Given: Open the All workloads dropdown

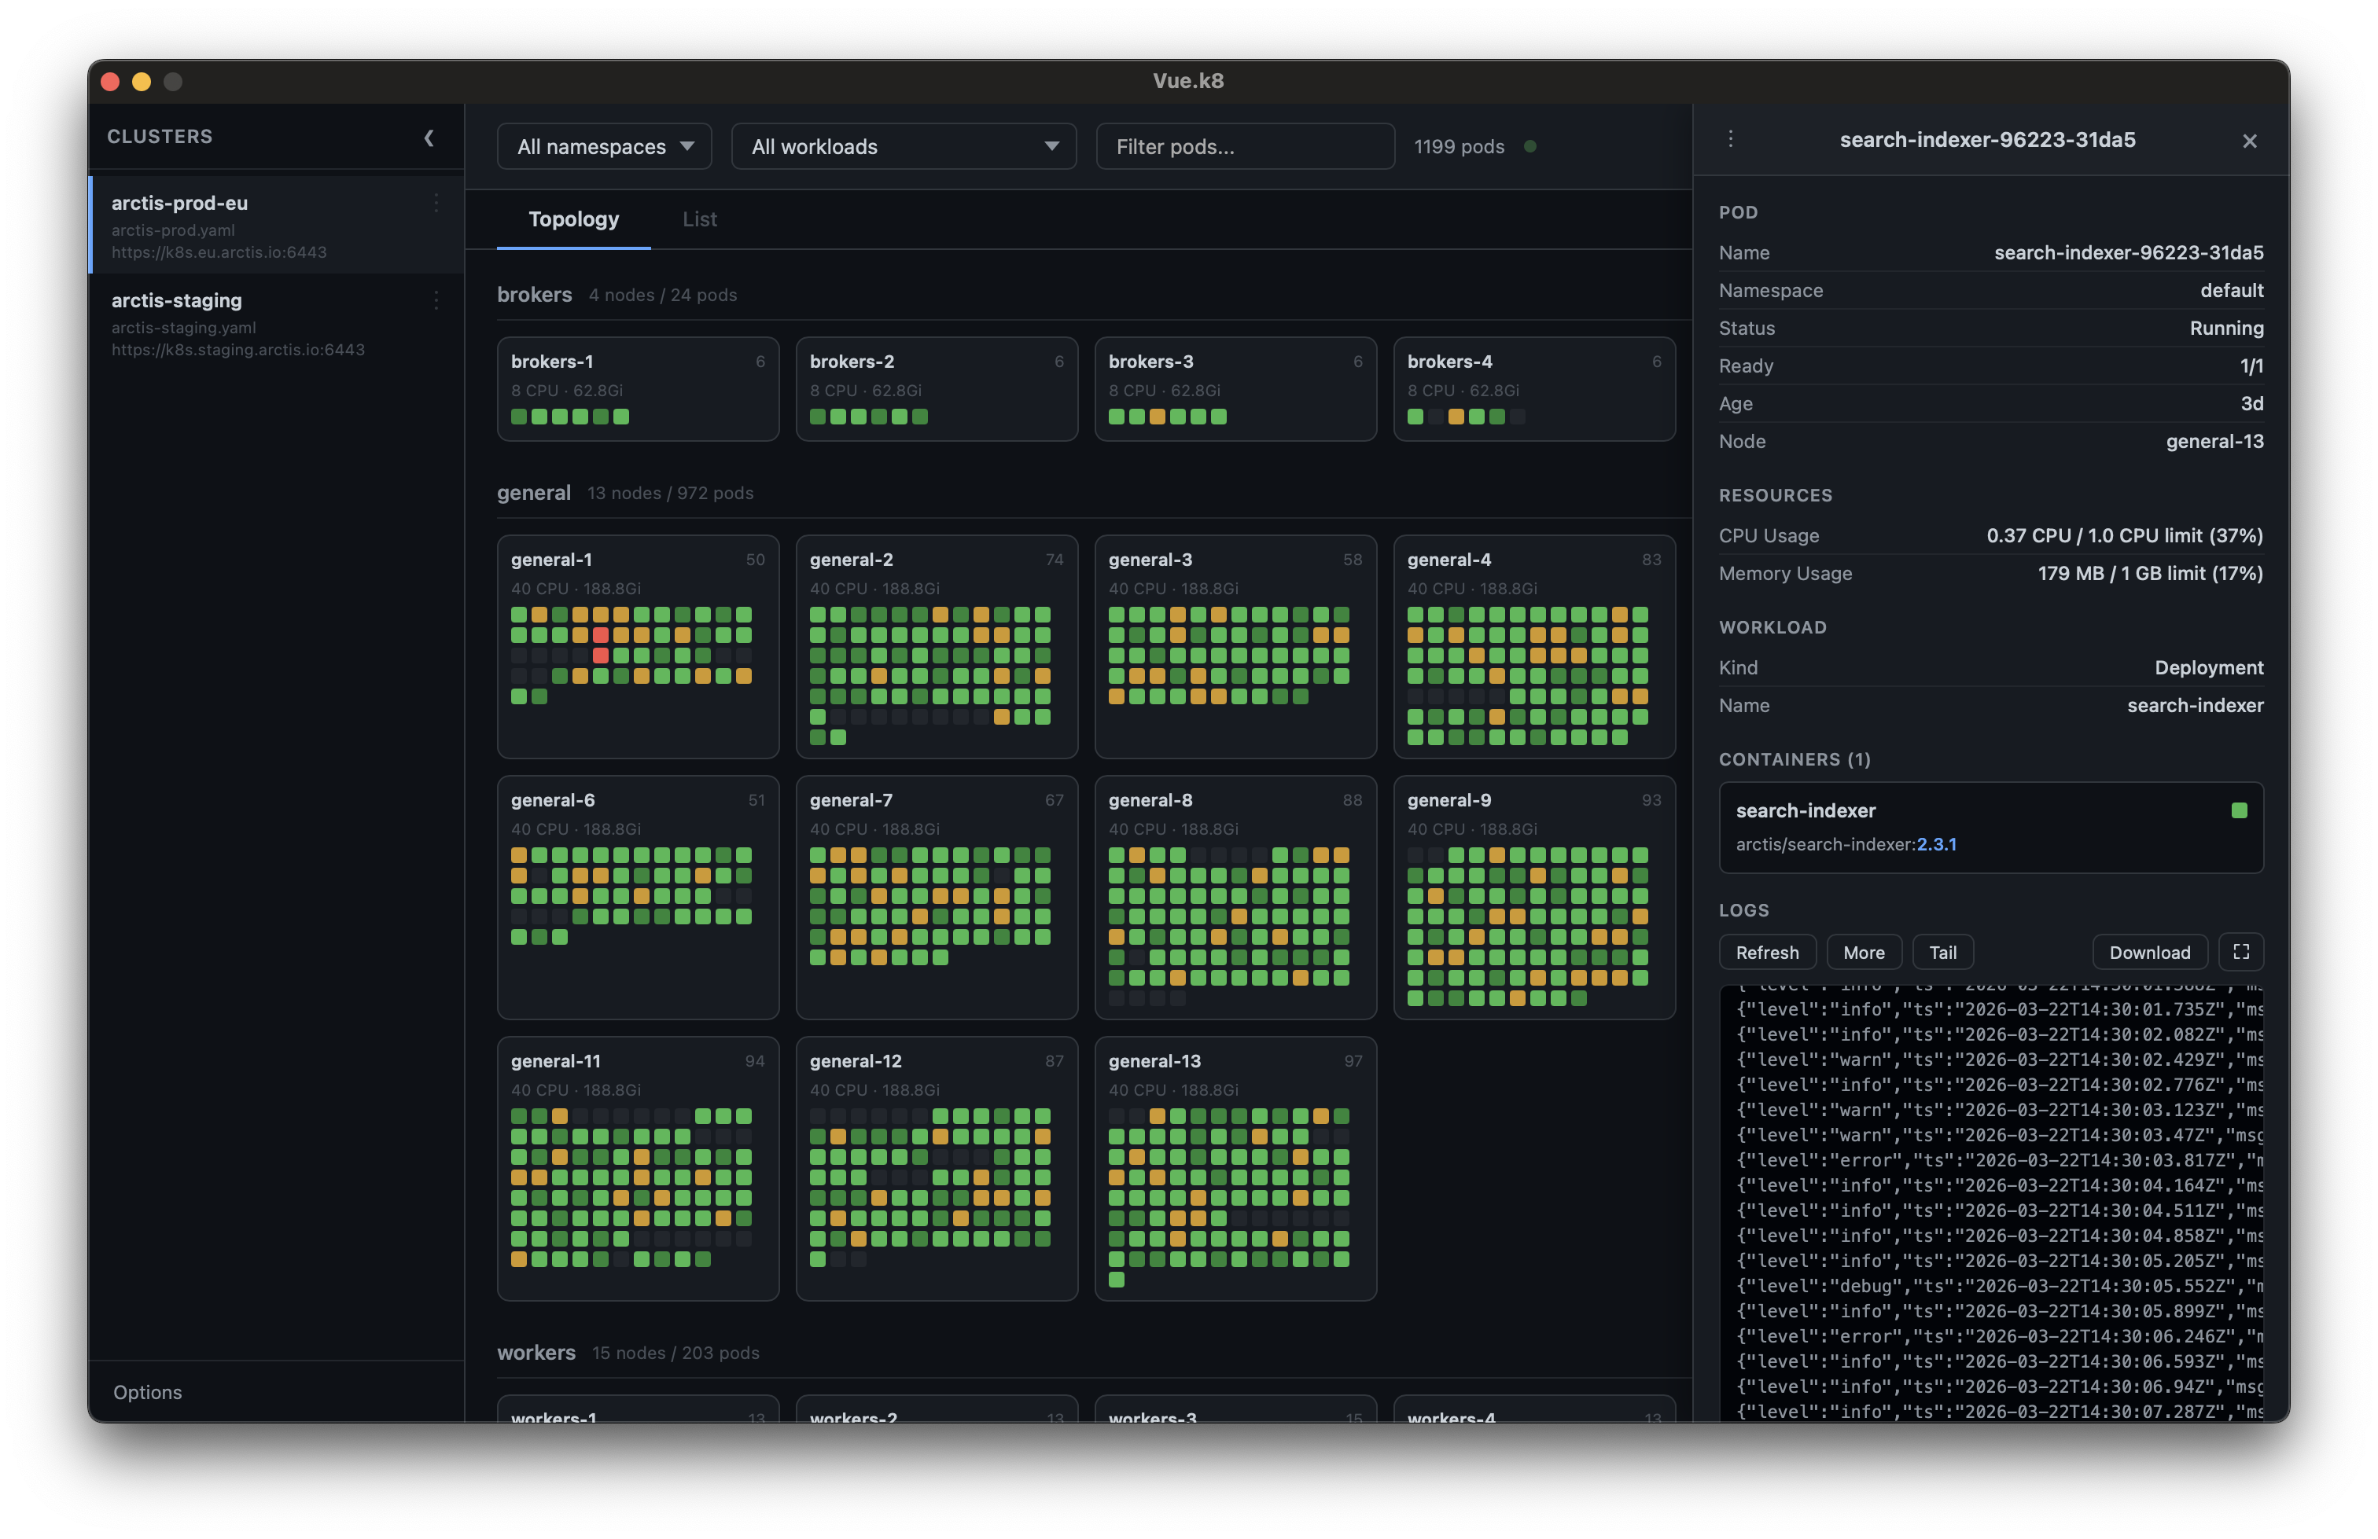Looking at the screenshot, I should 904,147.
